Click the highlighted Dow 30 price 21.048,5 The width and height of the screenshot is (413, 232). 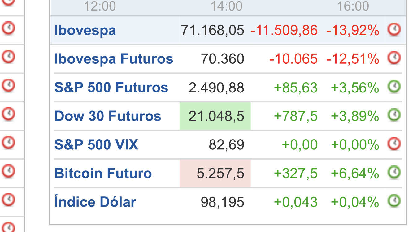[215, 116]
